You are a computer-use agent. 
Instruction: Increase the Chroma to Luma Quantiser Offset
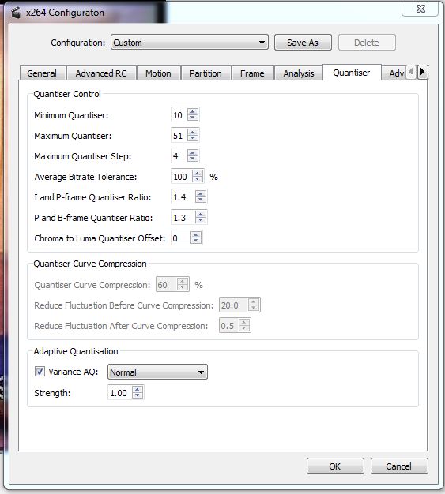coord(196,234)
